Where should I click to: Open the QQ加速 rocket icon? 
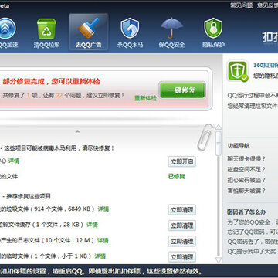[x=7, y=29]
